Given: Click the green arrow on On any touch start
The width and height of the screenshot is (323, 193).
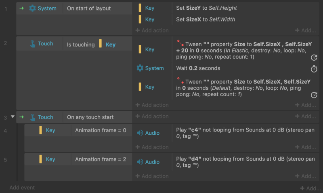Looking at the screenshot, I should pyautogui.click(x=22, y=117).
